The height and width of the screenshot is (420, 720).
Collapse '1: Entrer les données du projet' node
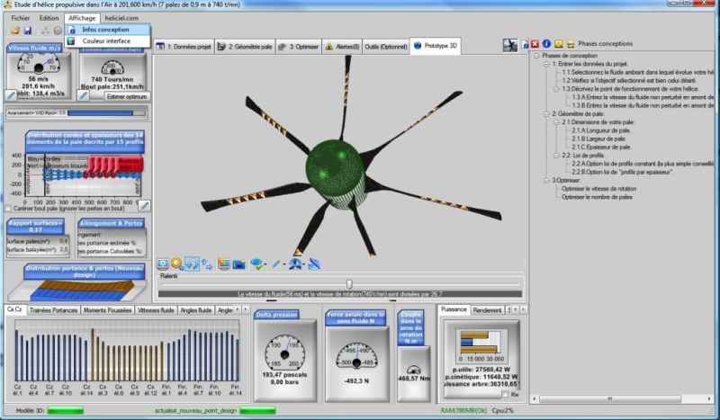click(x=546, y=64)
